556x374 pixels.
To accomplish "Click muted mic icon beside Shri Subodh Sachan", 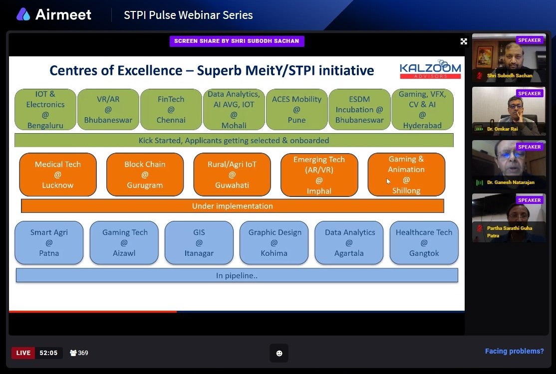I will tap(480, 75).
